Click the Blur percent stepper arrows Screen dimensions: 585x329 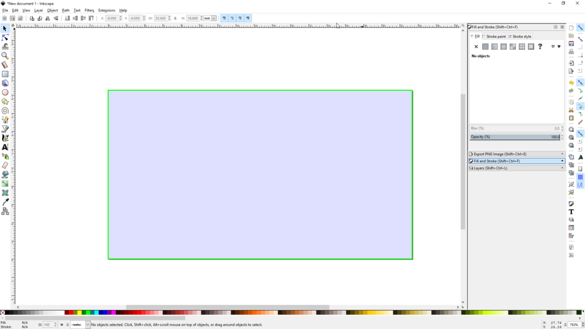pos(562,129)
